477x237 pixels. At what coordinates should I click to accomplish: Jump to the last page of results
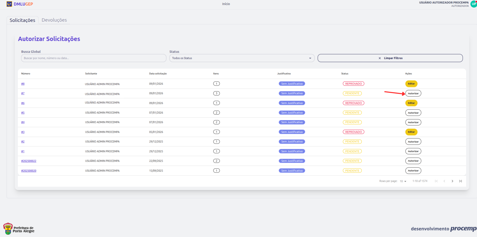(x=460, y=181)
